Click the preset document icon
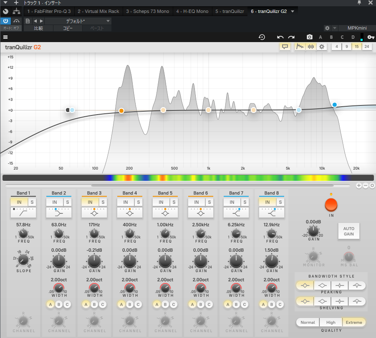The height and width of the screenshot is (338, 376). click(28, 21)
